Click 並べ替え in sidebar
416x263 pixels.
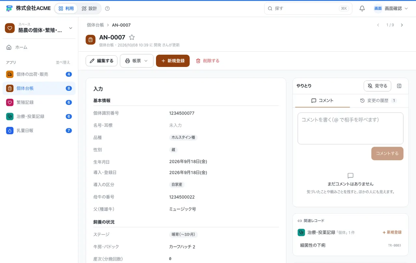[x=63, y=62]
